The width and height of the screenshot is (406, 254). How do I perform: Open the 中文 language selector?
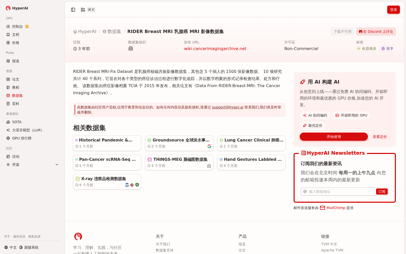10,247
